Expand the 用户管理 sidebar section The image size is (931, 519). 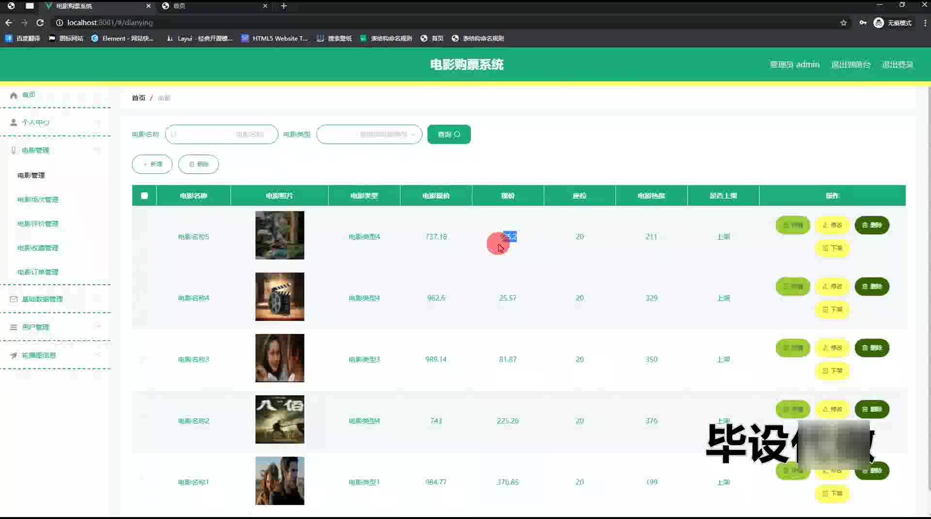35,327
